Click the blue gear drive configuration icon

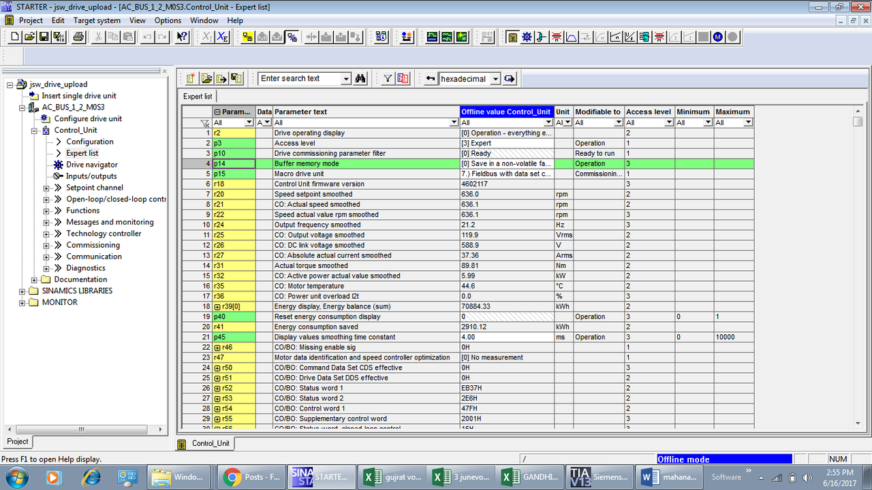pos(527,37)
